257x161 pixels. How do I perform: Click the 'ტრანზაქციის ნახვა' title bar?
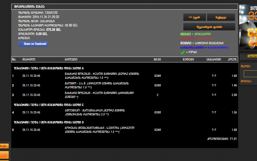[125, 6]
